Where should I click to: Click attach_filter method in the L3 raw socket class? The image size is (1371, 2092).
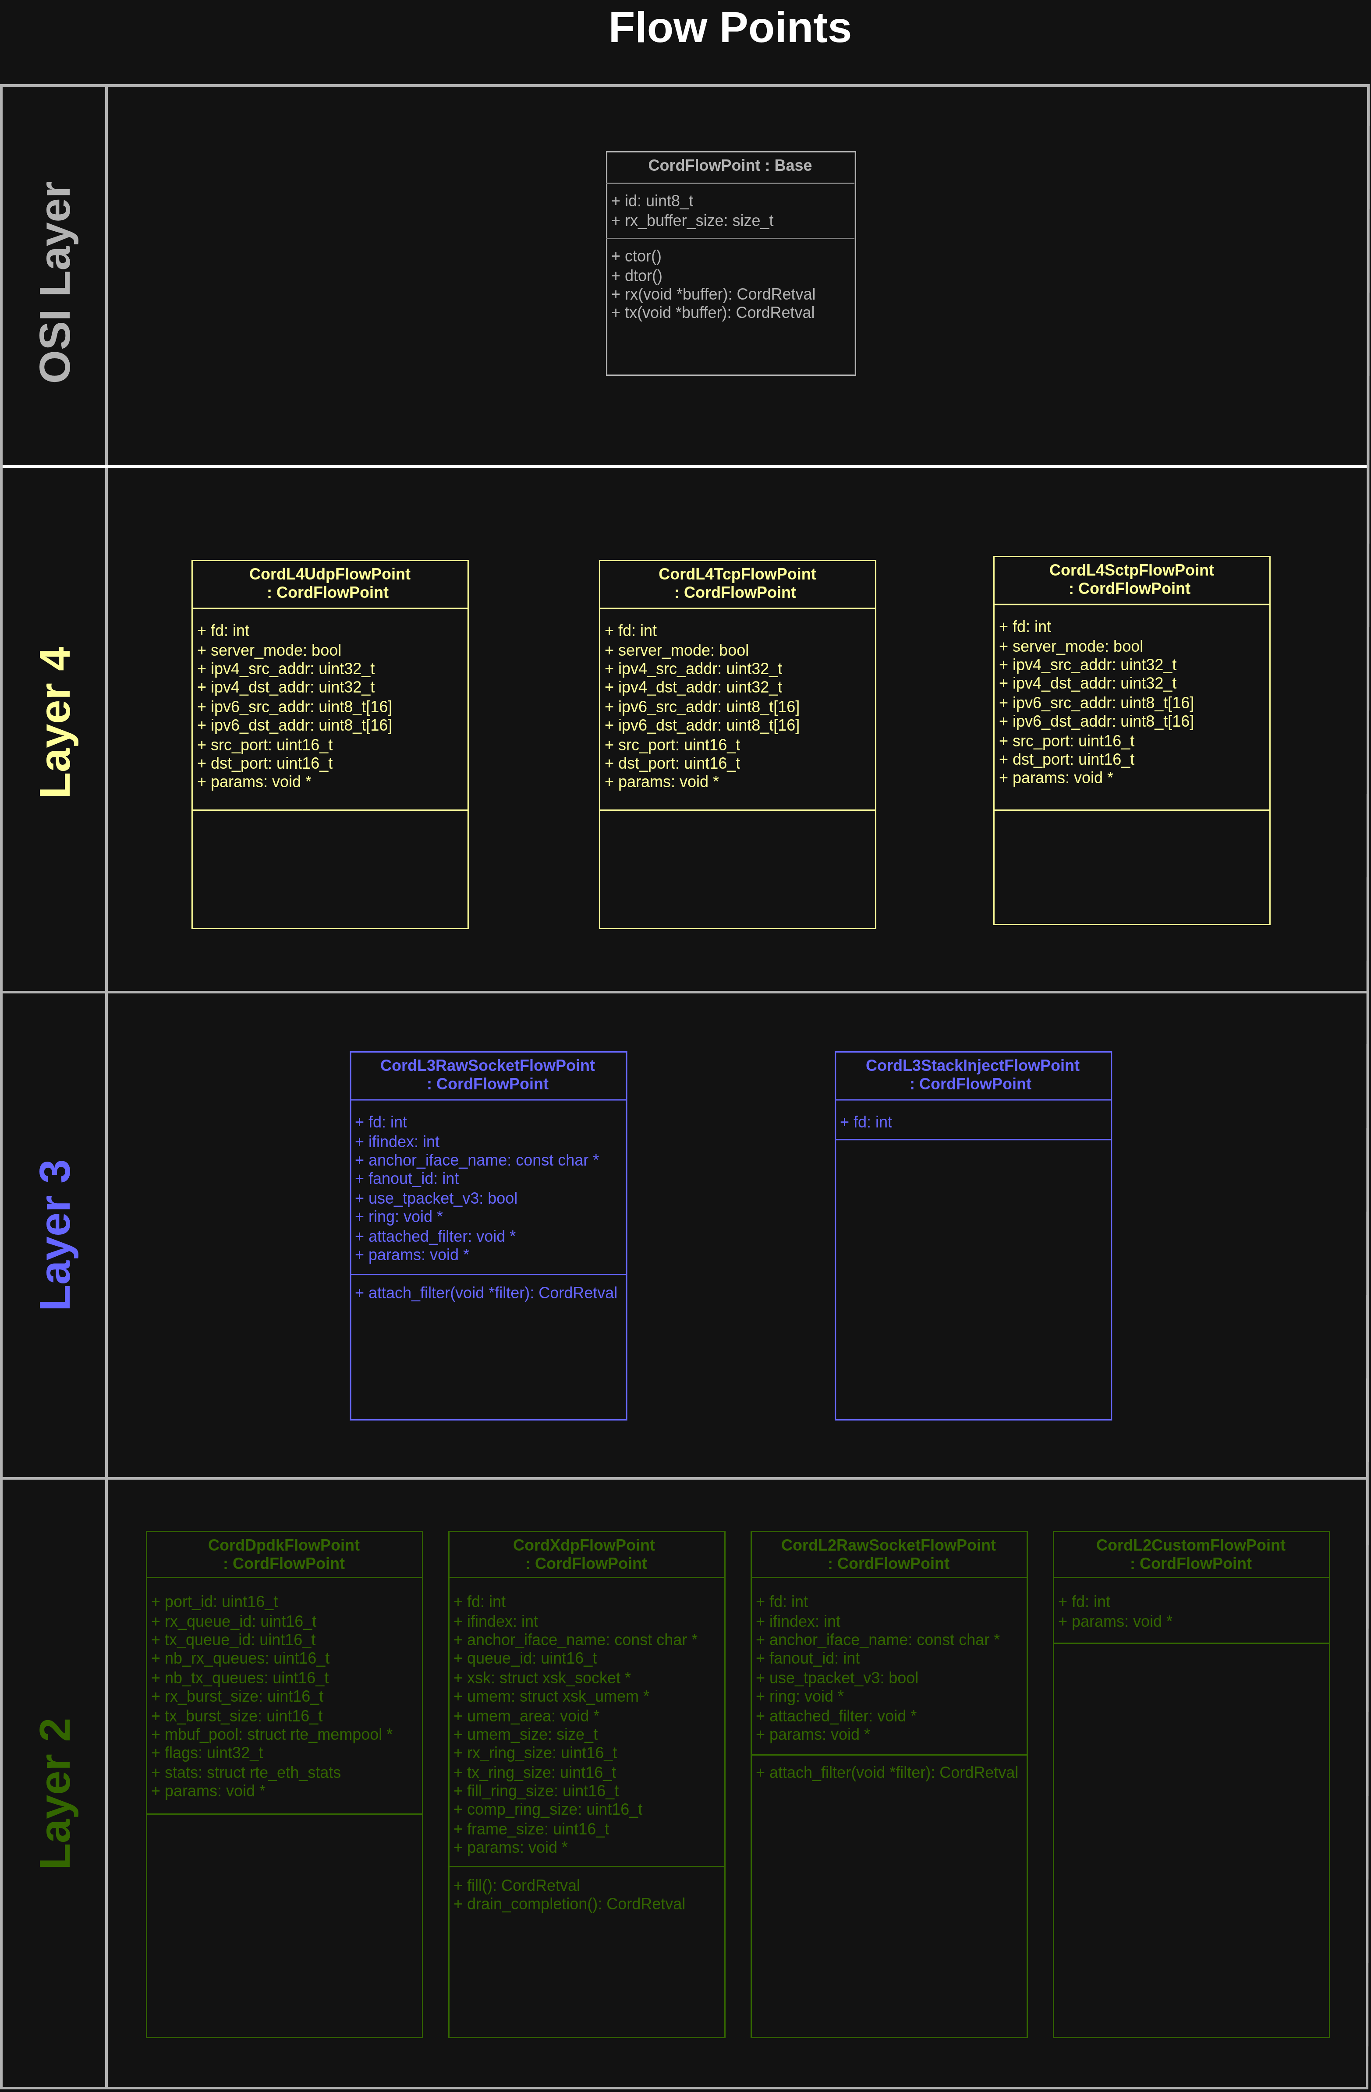click(x=485, y=1293)
